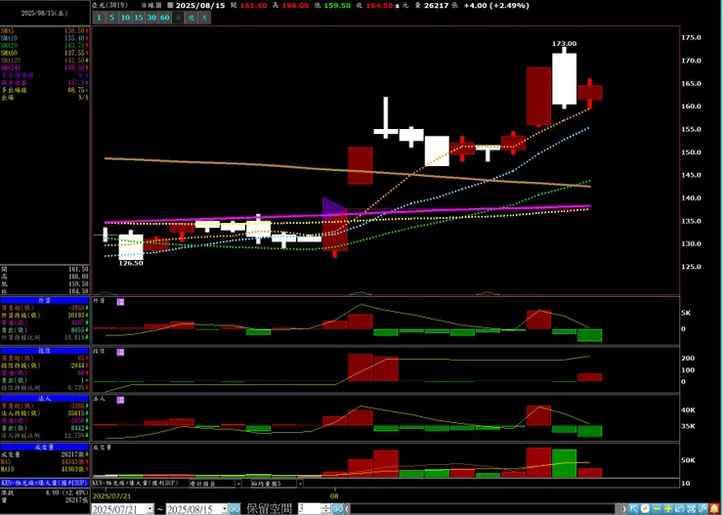Click the SMA20 legend row
The width and height of the screenshot is (723, 515).
click(45, 46)
